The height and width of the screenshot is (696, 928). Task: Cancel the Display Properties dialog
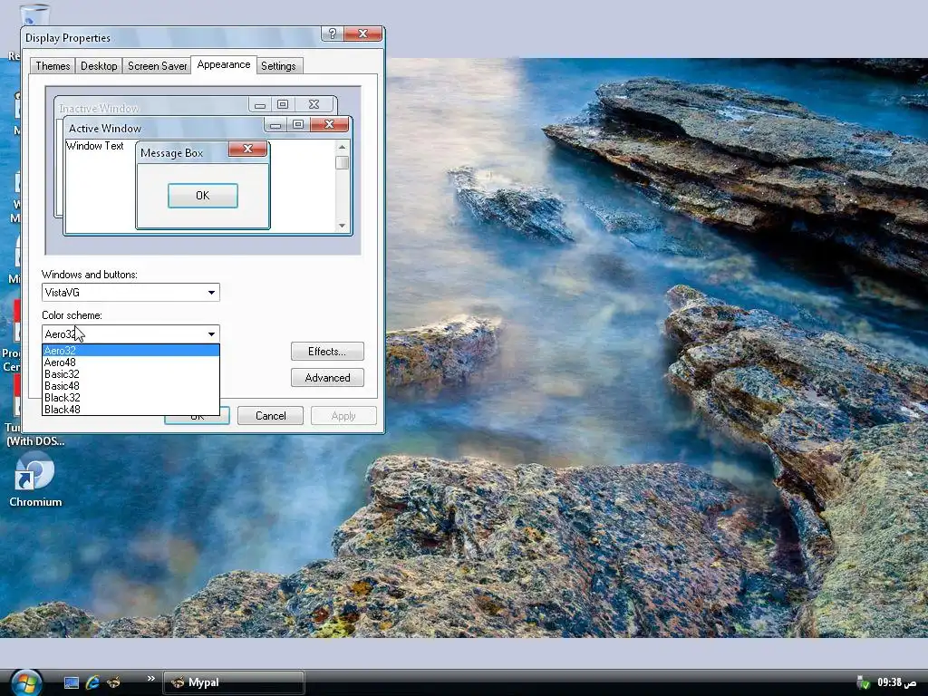(270, 415)
